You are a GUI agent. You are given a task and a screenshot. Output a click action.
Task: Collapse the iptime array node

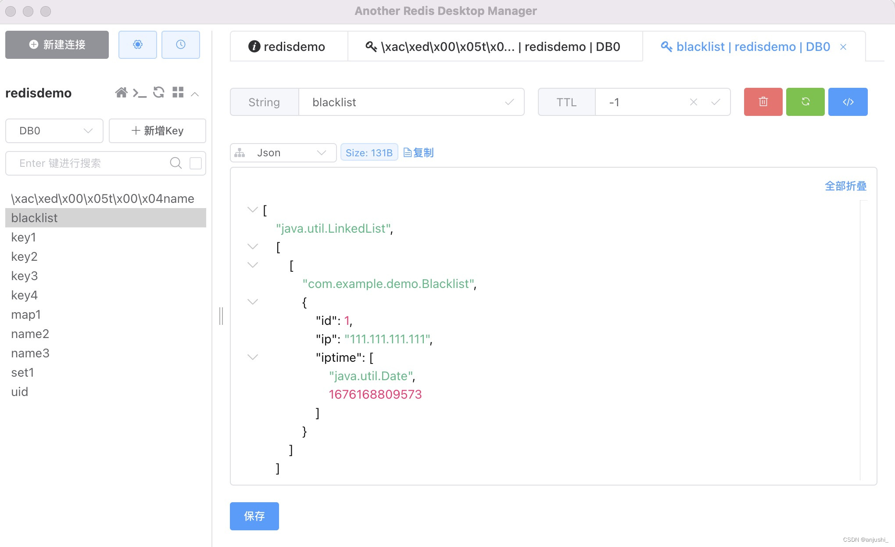tap(253, 357)
